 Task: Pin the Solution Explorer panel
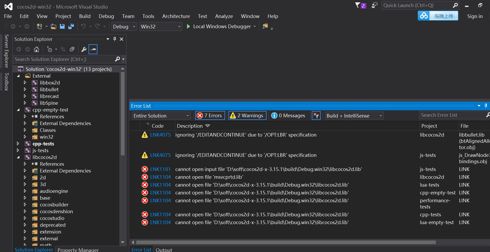[115, 39]
